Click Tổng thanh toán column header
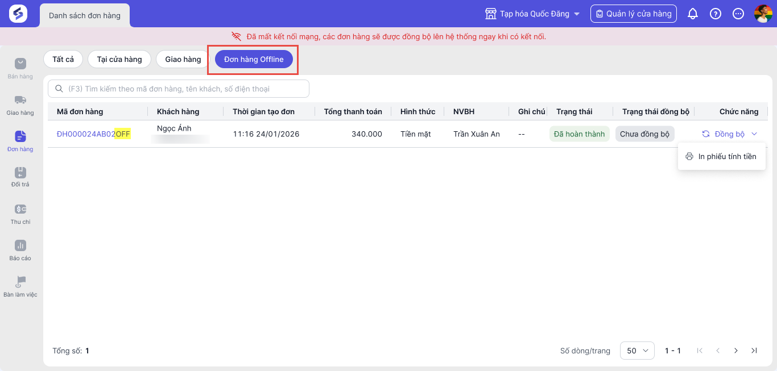This screenshot has width=777, height=371. tap(353, 111)
